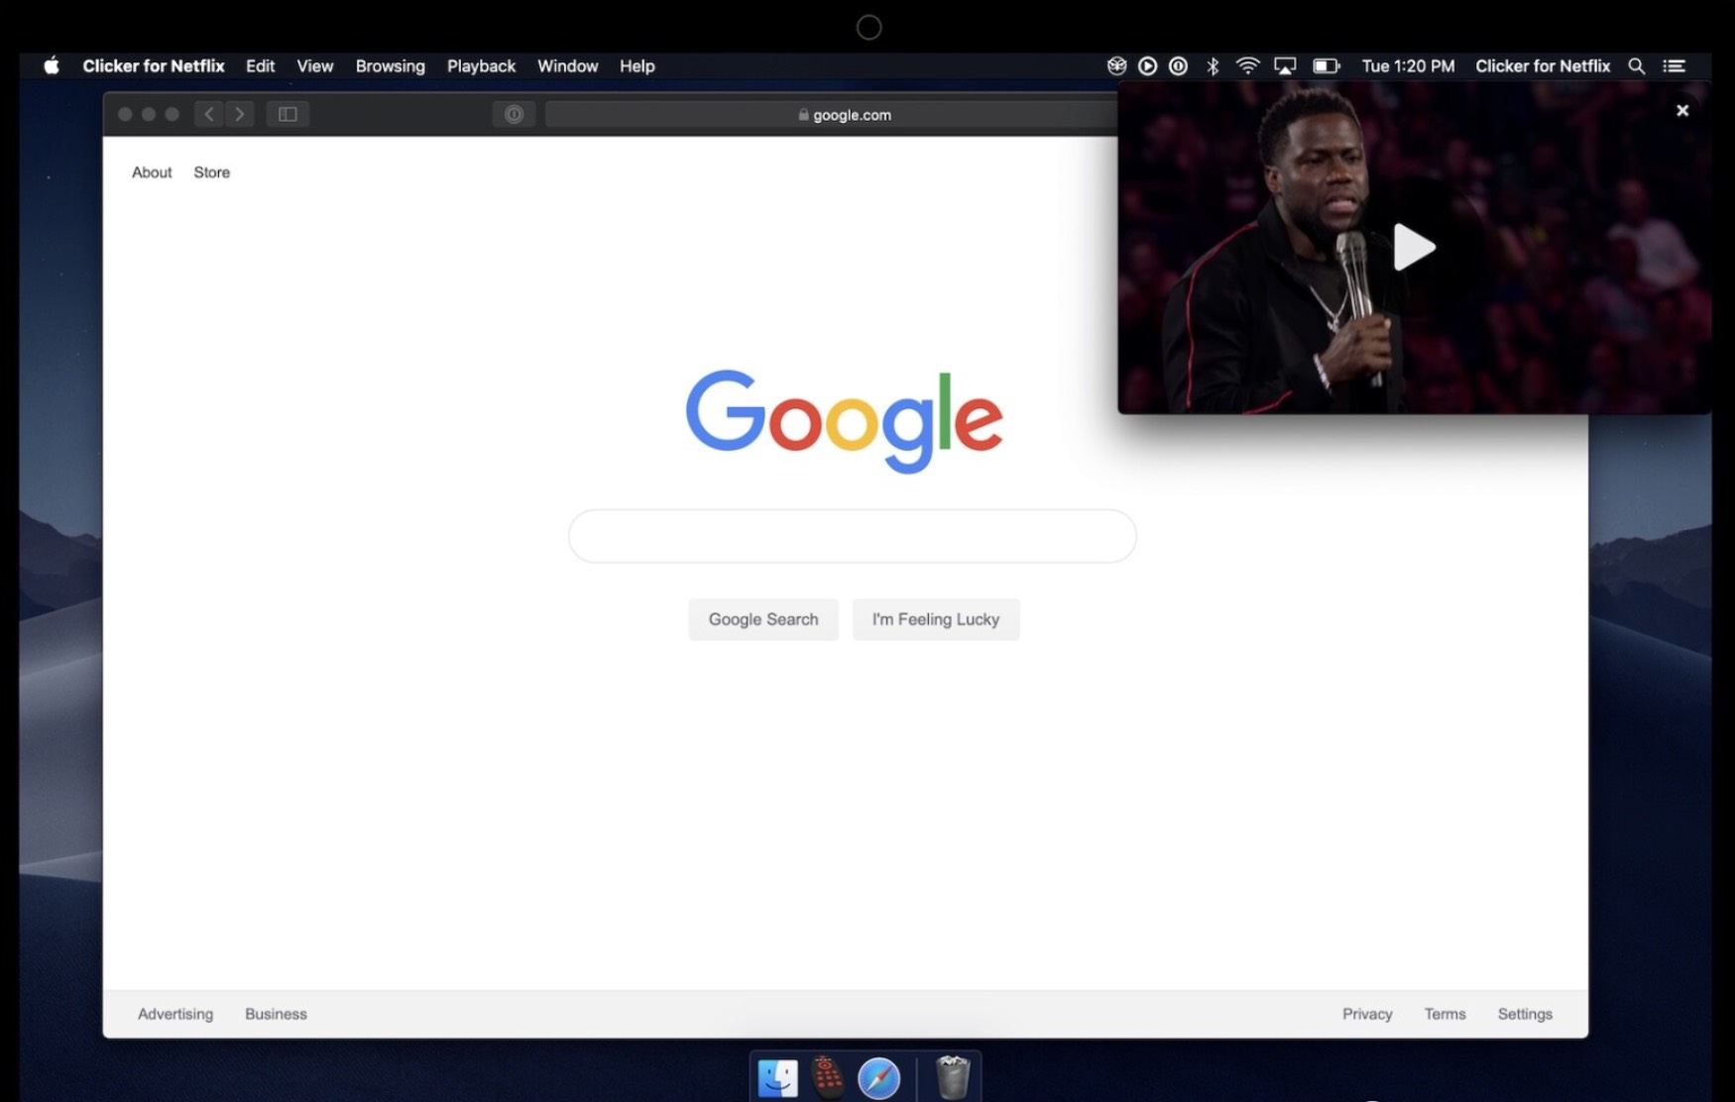Click the Dropbox-style box icon in menu bar
The width and height of the screenshot is (1735, 1102).
pyautogui.click(x=1116, y=65)
